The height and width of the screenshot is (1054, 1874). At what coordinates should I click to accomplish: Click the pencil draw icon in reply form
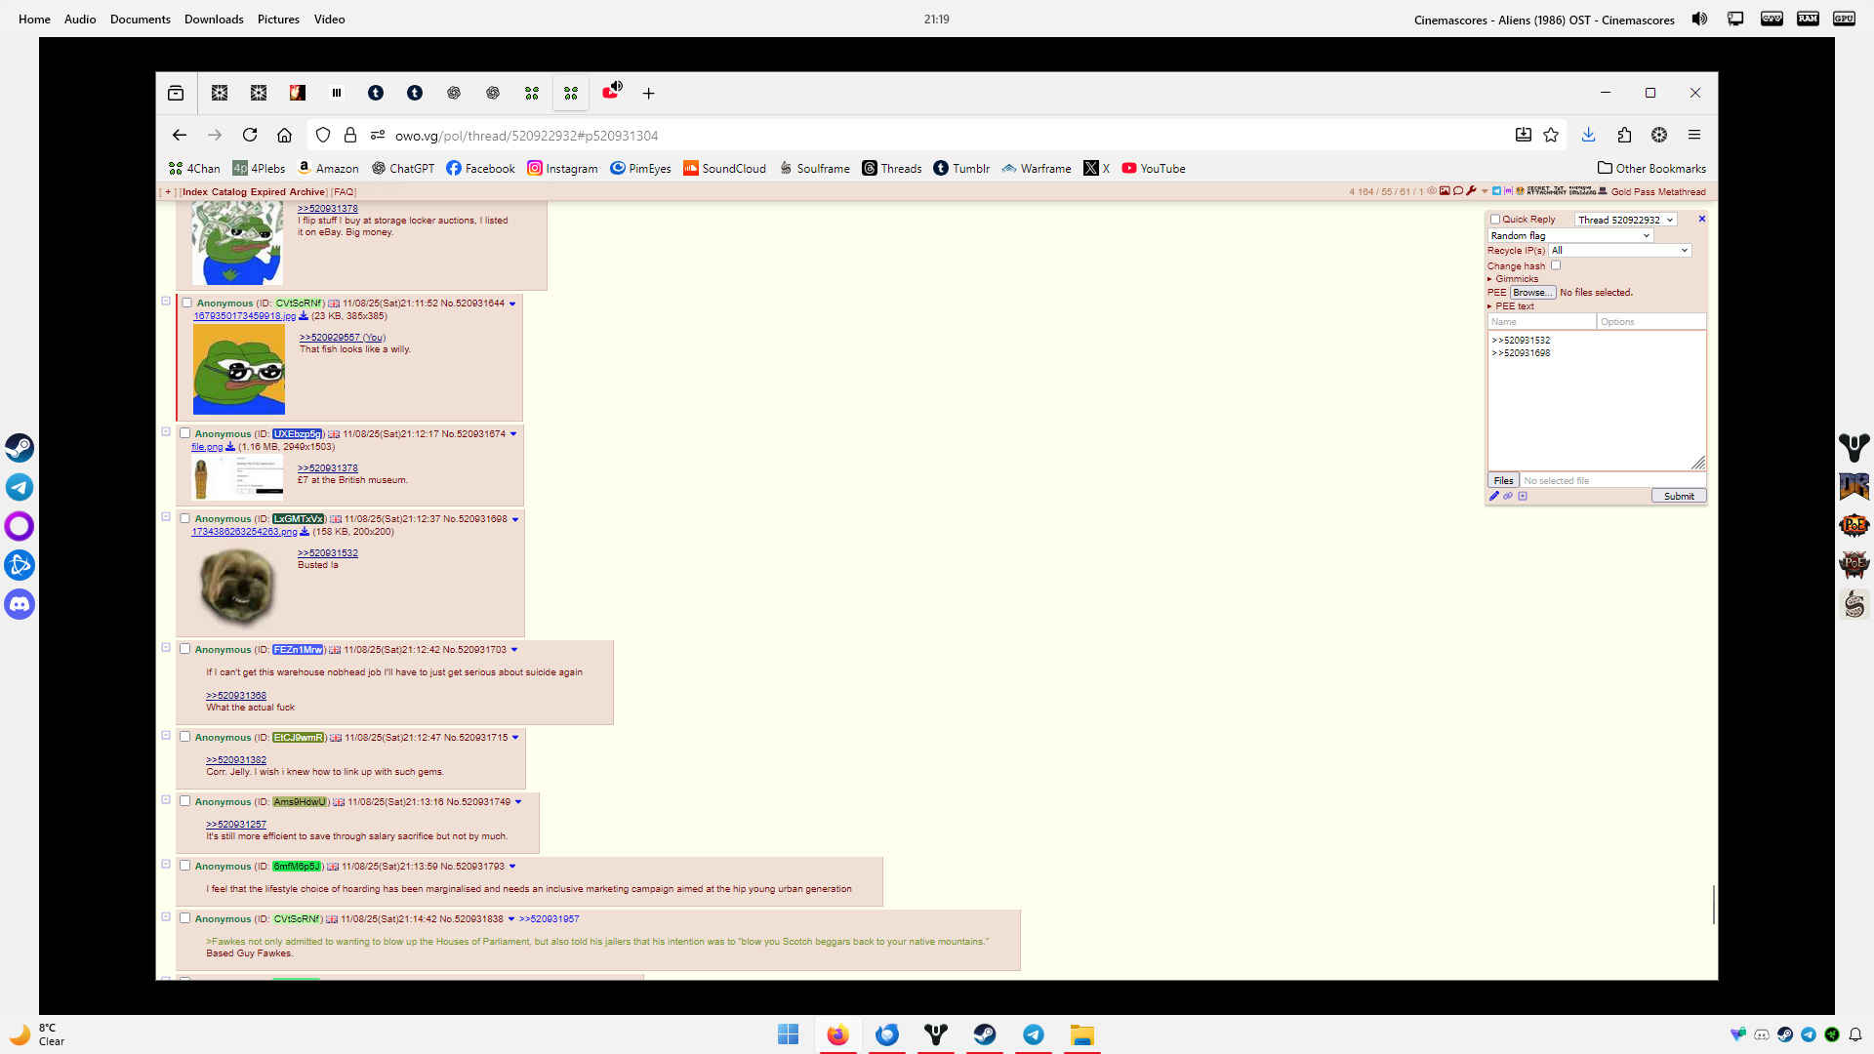tap(1494, 496)
